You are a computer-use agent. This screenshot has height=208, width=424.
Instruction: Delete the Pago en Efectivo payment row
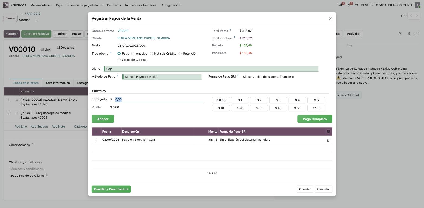[328, 140]
